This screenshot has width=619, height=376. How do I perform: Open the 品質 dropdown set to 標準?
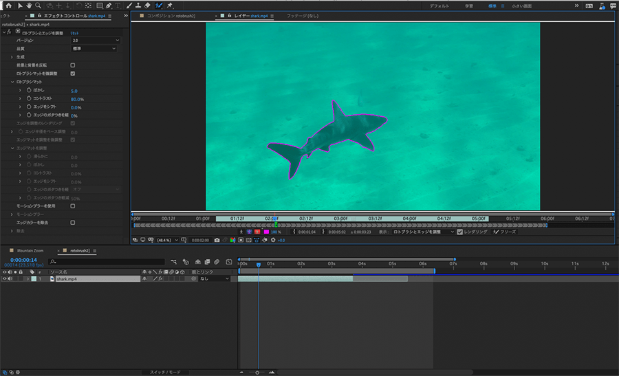(x=94, y=49)
